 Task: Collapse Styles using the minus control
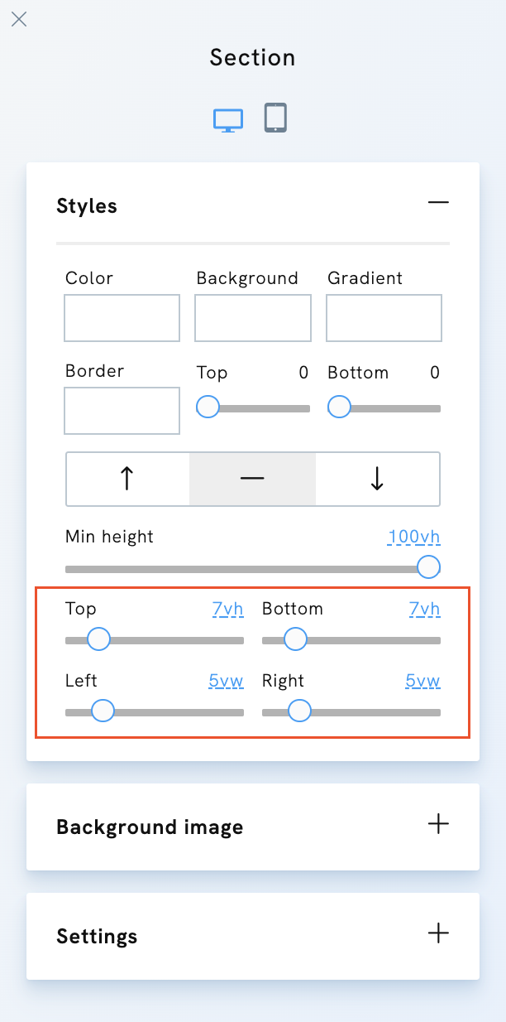click(x=438, y=202)
